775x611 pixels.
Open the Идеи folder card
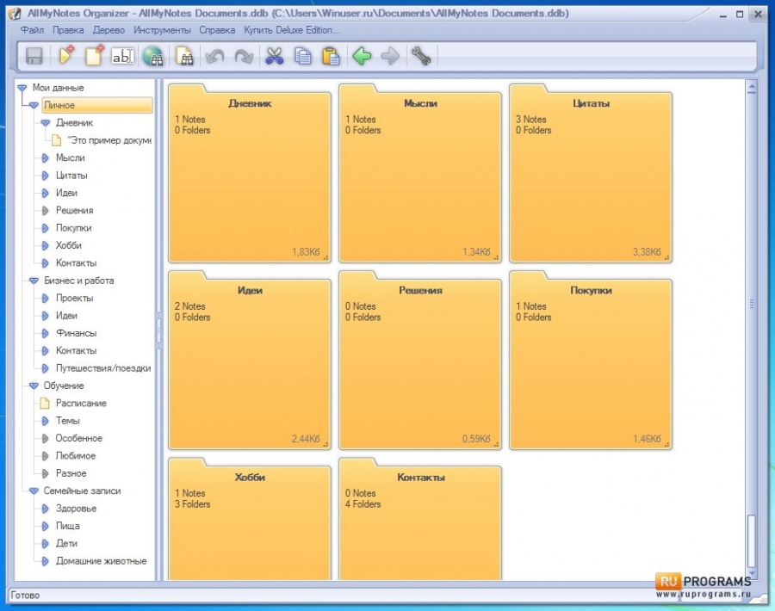tap(250, 361)
